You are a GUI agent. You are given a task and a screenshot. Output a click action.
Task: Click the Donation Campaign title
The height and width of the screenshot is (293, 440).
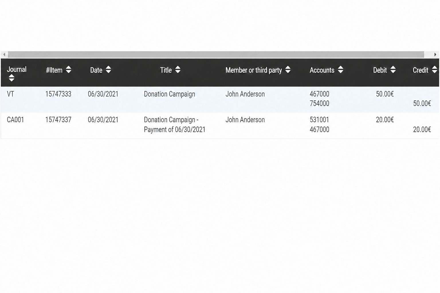pos(169,94)
